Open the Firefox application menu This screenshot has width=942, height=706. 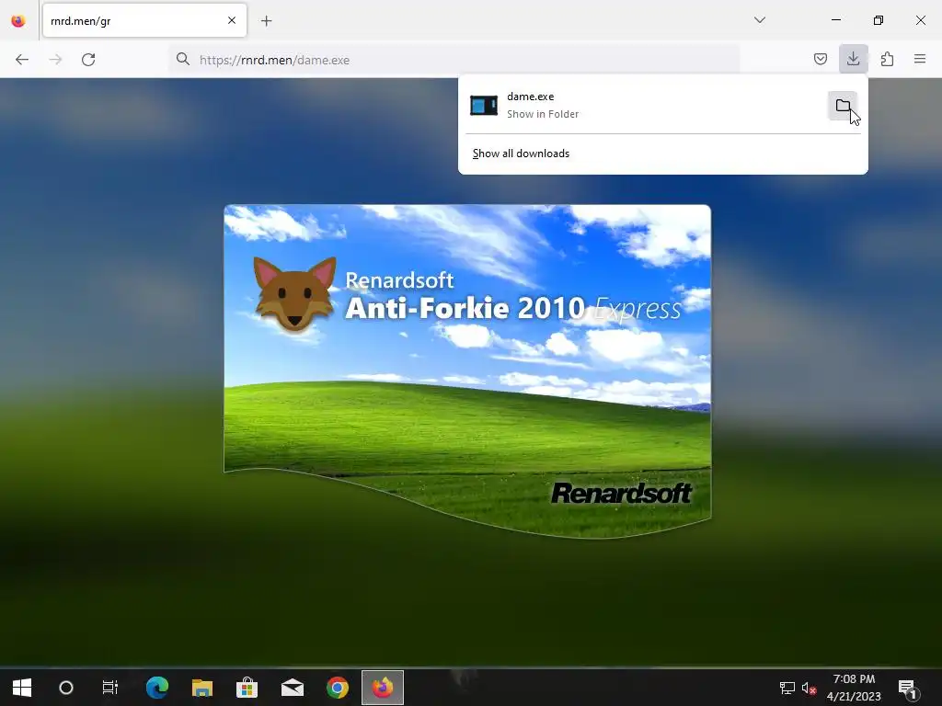pyautogui.click(x=920, y=59)
